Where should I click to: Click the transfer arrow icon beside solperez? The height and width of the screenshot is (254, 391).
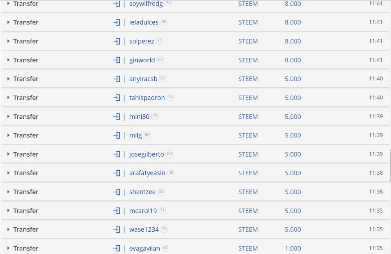[x=117, y=41]
